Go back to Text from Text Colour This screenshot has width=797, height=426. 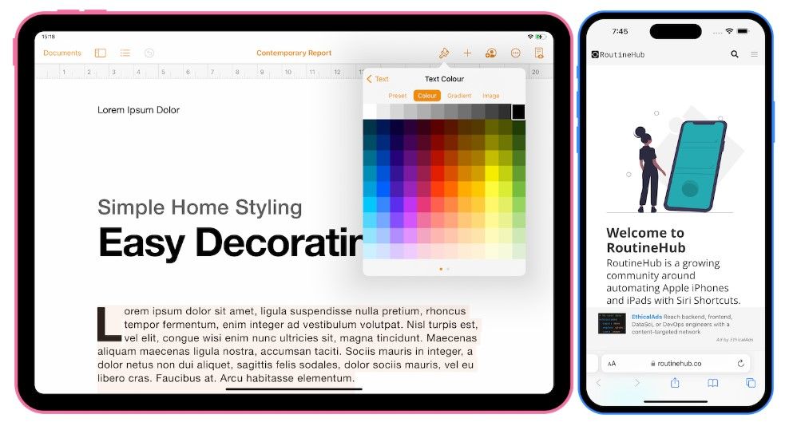[378, 79]
